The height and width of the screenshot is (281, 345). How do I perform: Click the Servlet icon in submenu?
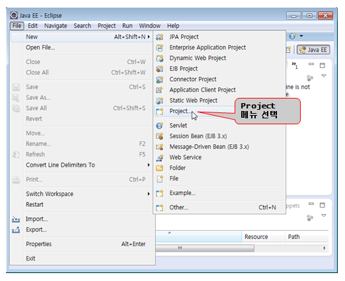(160, 126)
